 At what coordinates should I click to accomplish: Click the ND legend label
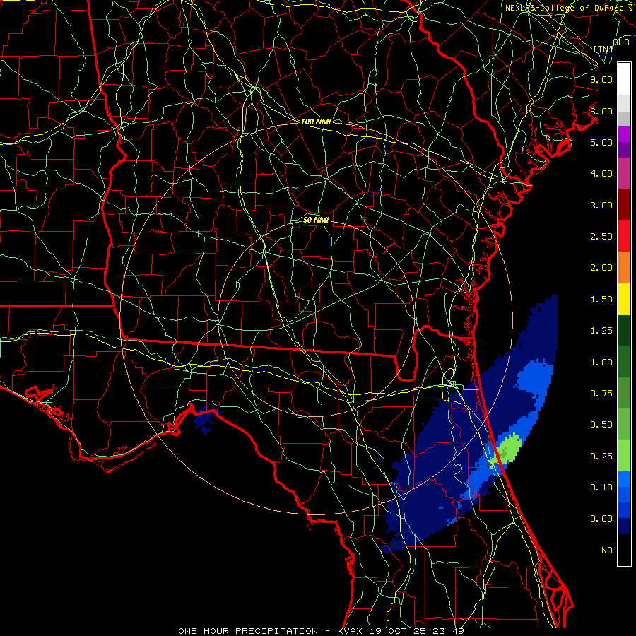[607, 550]
